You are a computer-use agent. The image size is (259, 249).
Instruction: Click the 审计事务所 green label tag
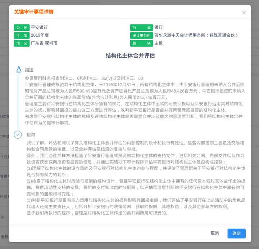click(141, 35)
